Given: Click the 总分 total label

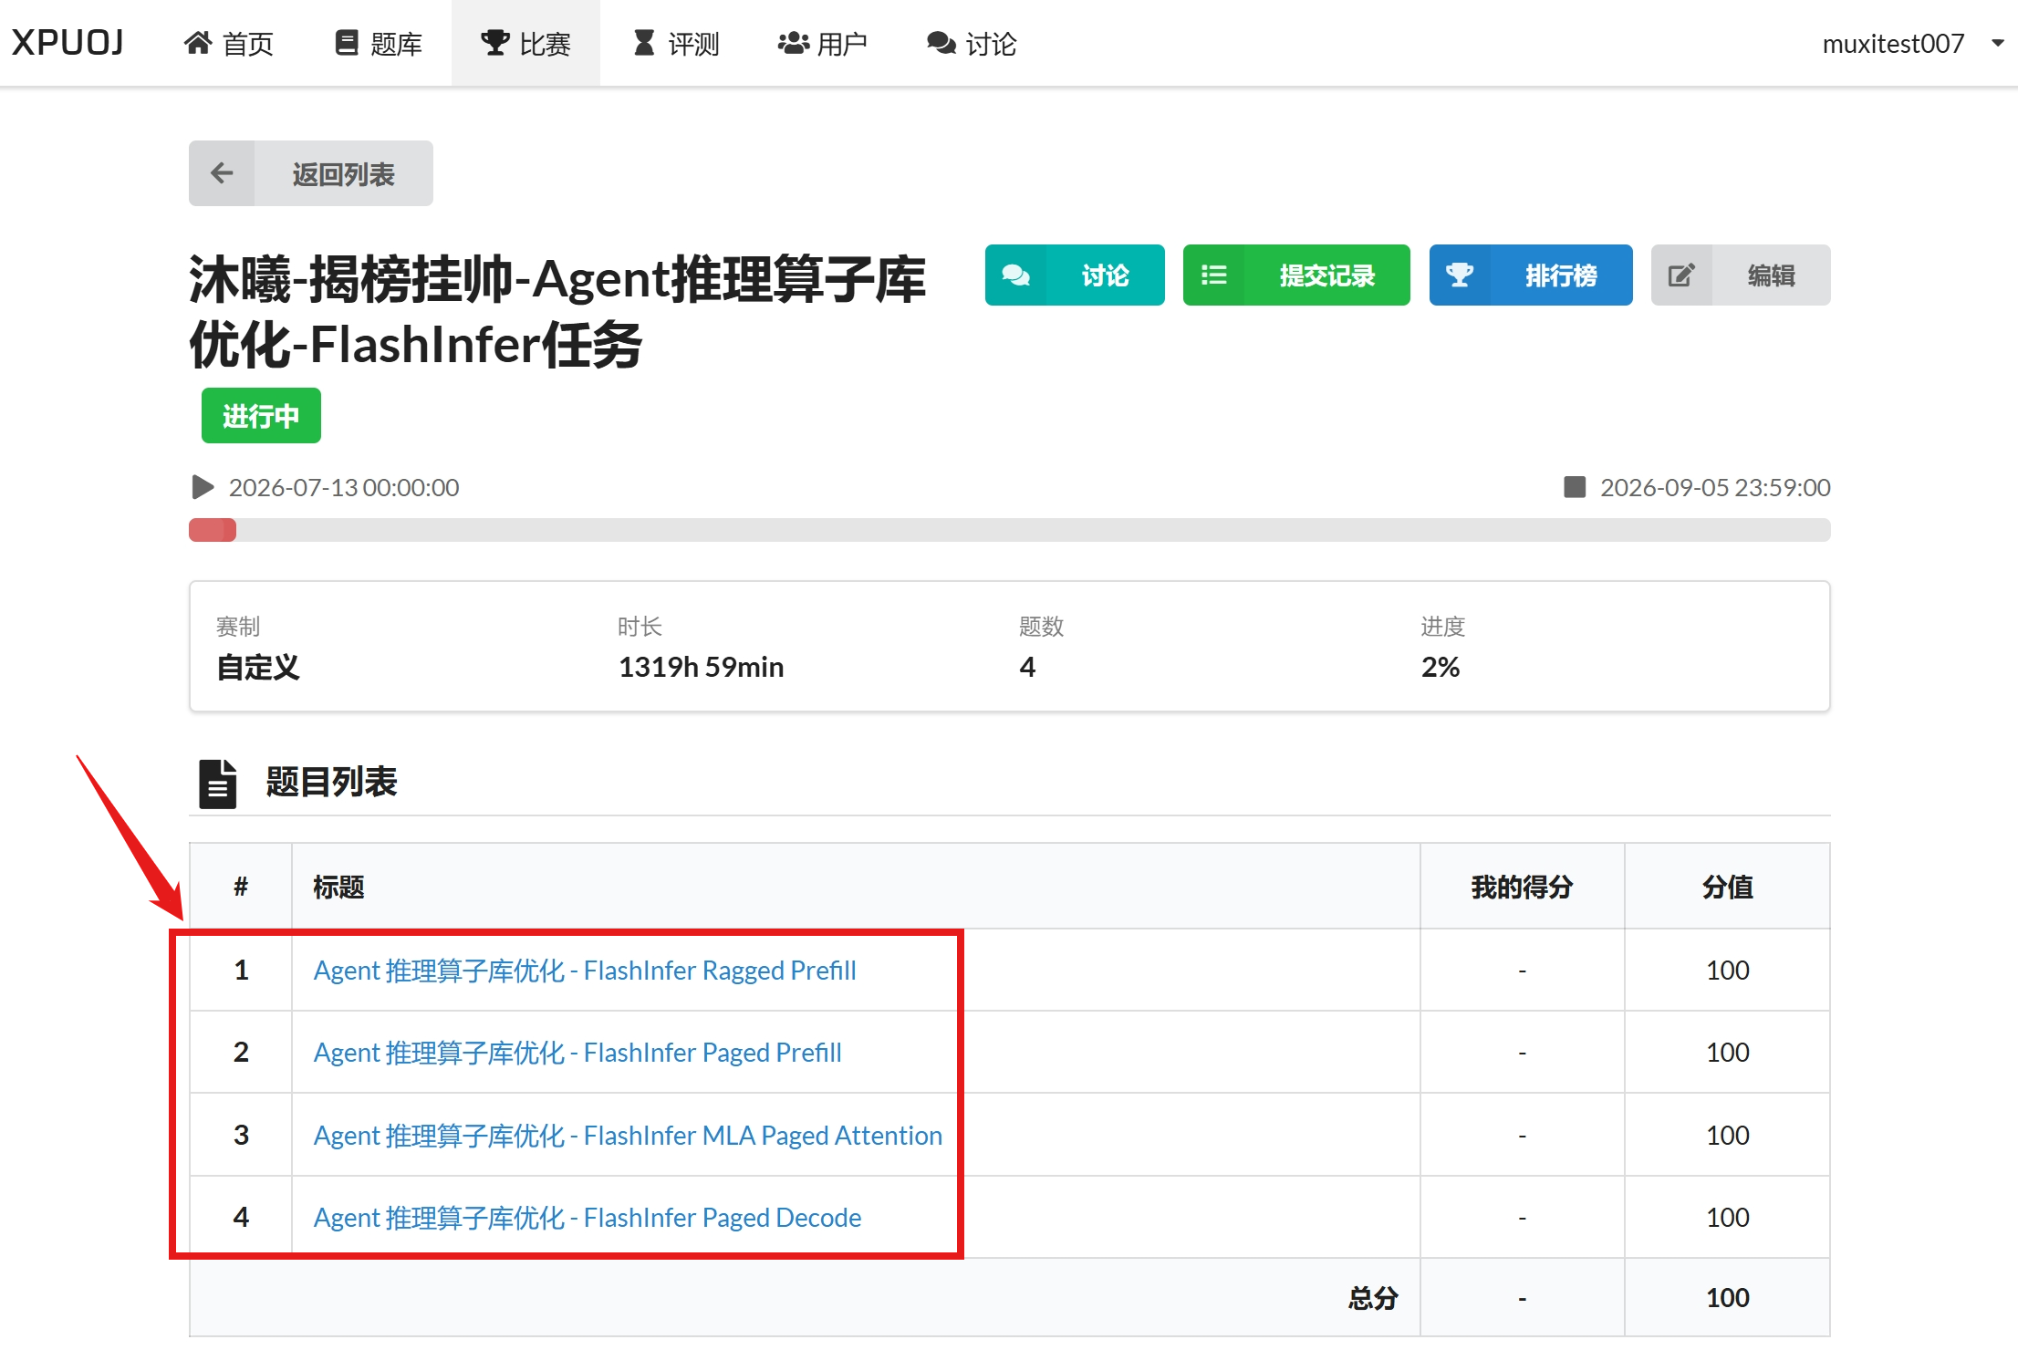Looking at the screenshot, I should click(x=1373, y=1297).
